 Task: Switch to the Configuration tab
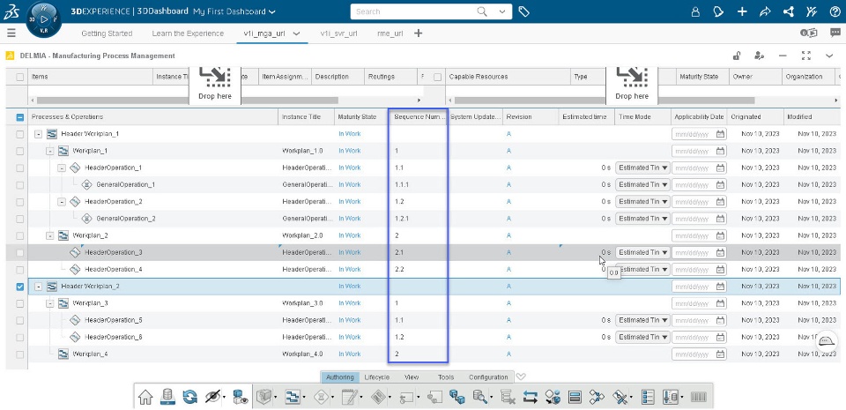488,377
